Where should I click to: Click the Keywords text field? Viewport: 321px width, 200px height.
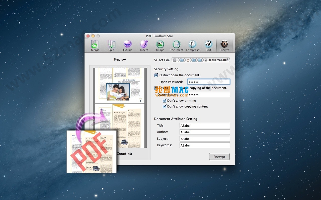pos(205,145)
